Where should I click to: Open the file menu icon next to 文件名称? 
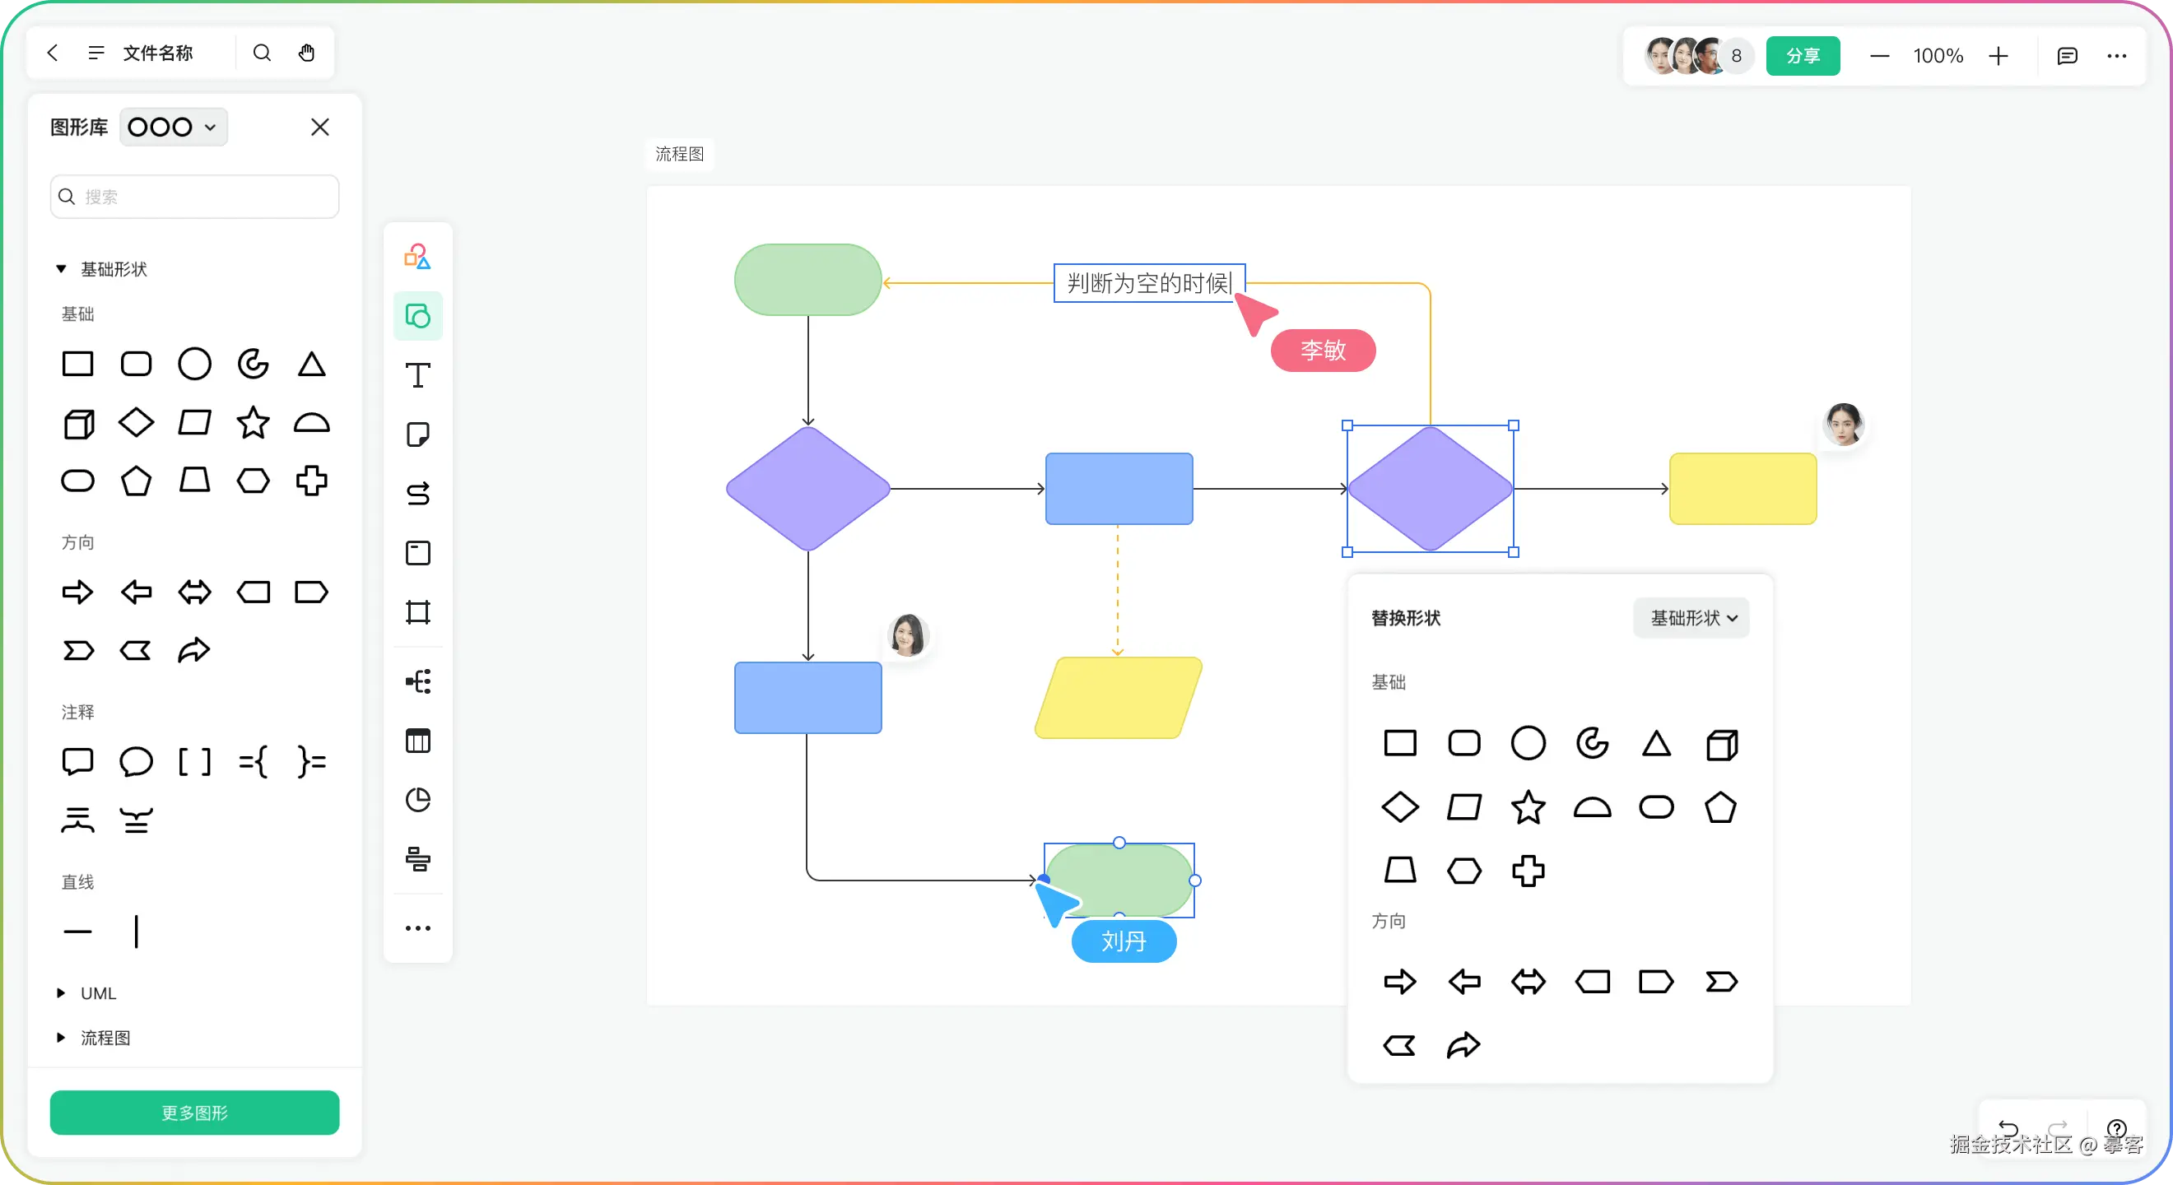pos(96,53)
